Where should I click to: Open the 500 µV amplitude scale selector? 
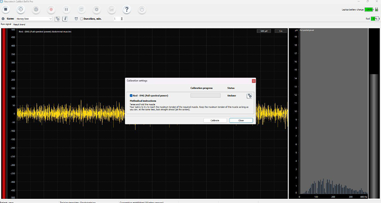coord(264,31)
